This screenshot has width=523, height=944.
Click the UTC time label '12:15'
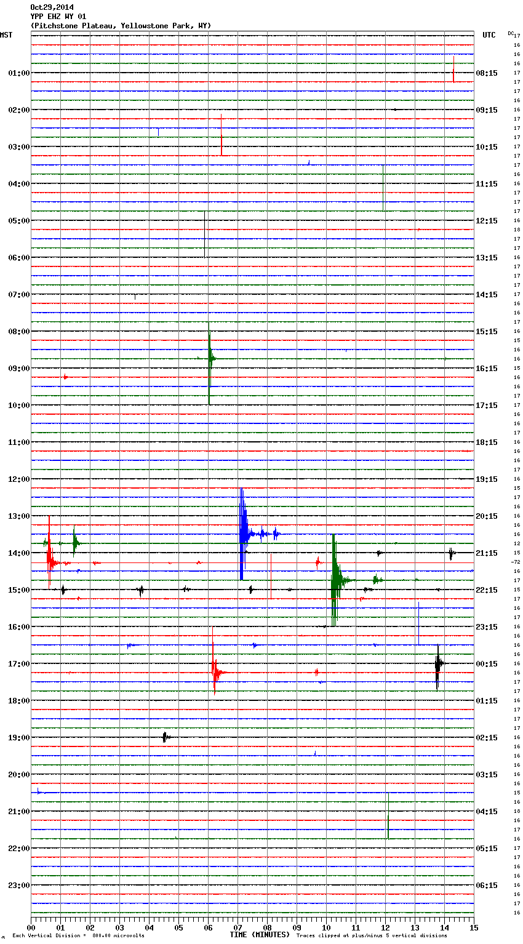[487, 221]
